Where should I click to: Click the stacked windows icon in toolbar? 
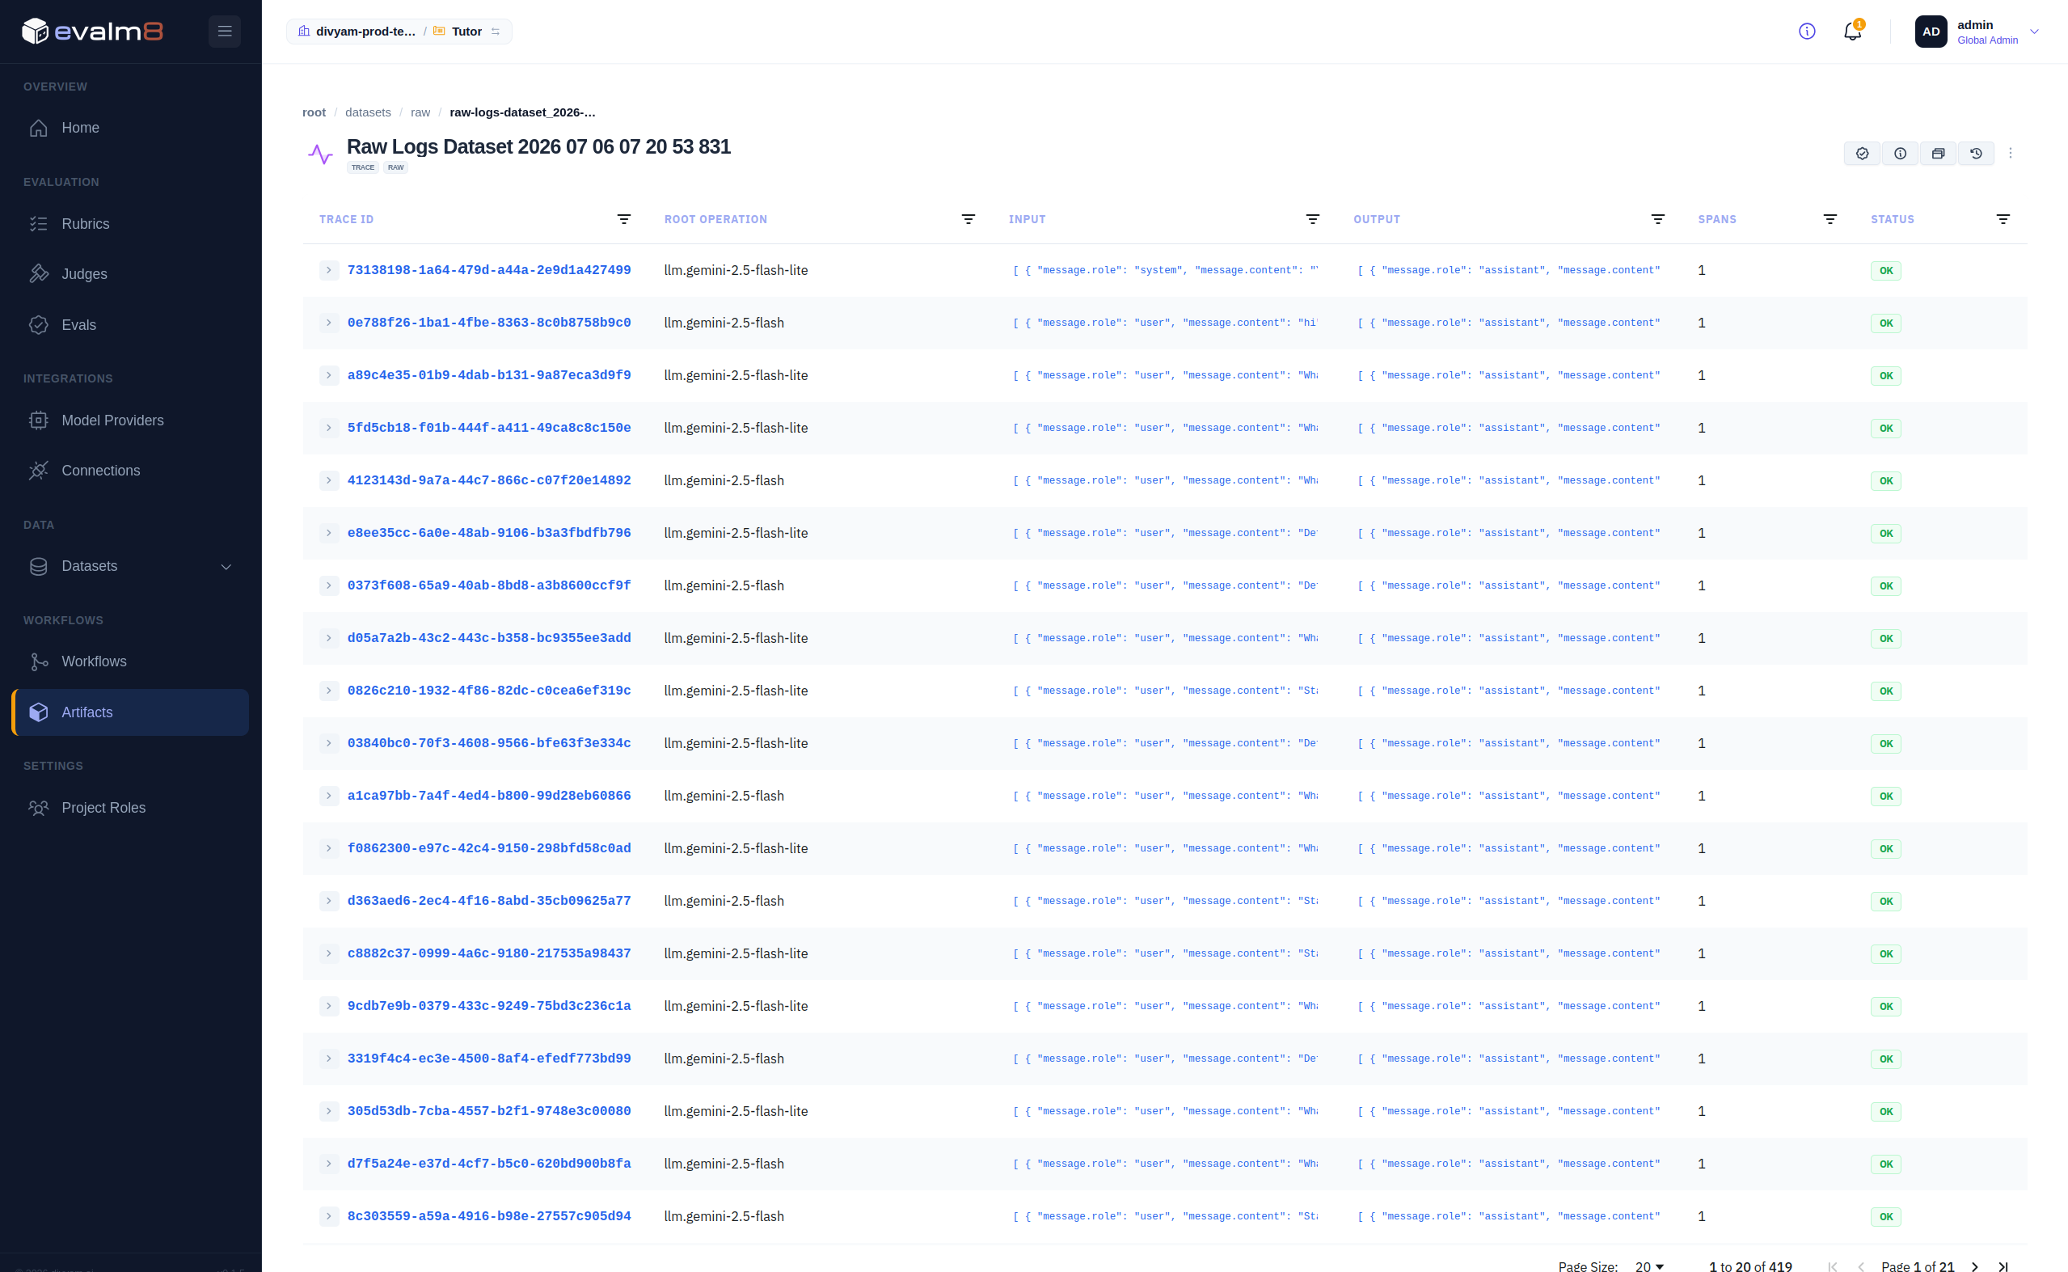[x=1938, y=153]
